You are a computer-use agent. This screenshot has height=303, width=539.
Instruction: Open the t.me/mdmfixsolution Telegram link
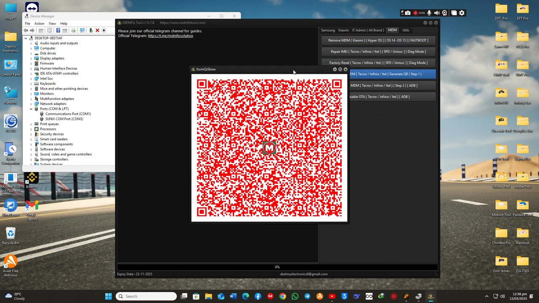click(171, 36)
